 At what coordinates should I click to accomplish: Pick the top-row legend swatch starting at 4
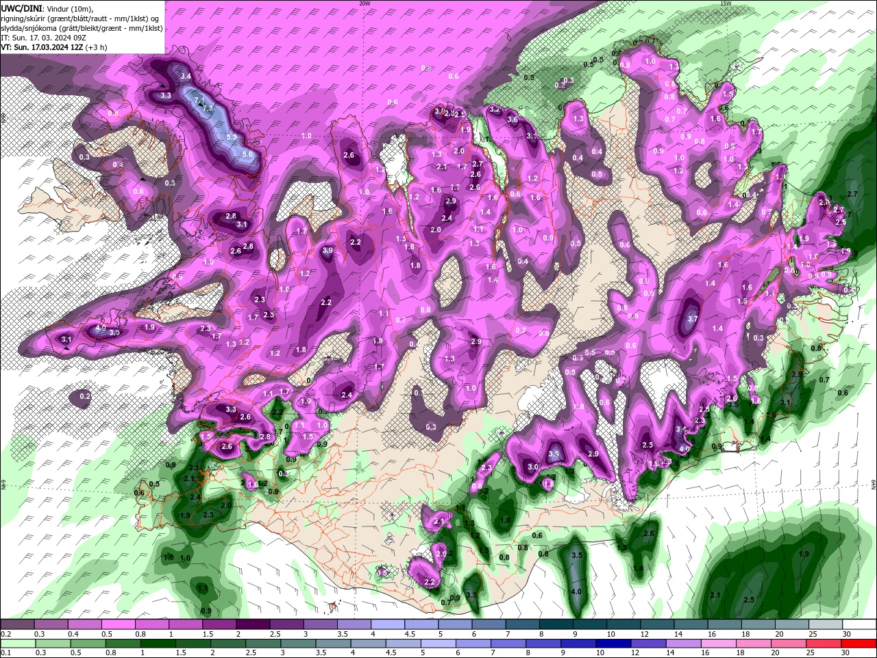(387, 624)
